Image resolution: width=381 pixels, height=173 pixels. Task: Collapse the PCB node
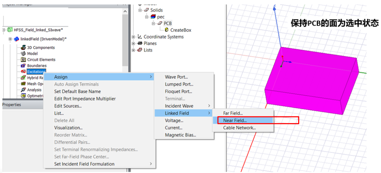pyautogui.click(x=153, y=24)
